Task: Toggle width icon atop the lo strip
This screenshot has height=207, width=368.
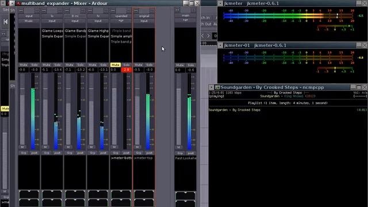Action: 44,10
